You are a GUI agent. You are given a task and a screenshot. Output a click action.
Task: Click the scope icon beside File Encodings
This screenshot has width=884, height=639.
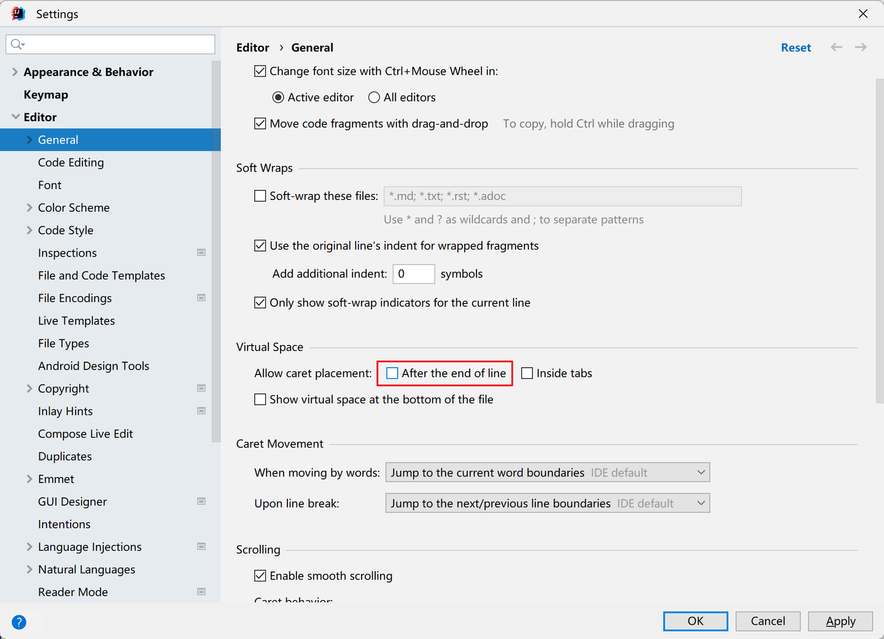201,298
